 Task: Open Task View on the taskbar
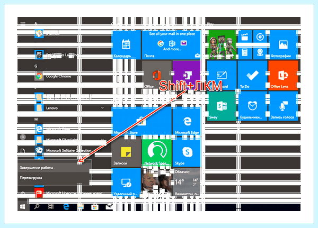[x=51, y=206]
